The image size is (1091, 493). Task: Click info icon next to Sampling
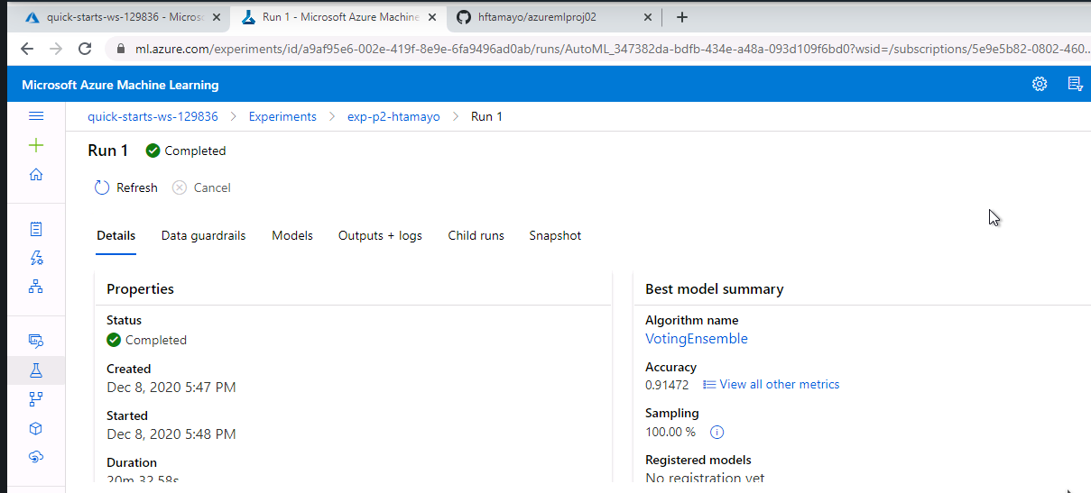[x=717, y=432]
